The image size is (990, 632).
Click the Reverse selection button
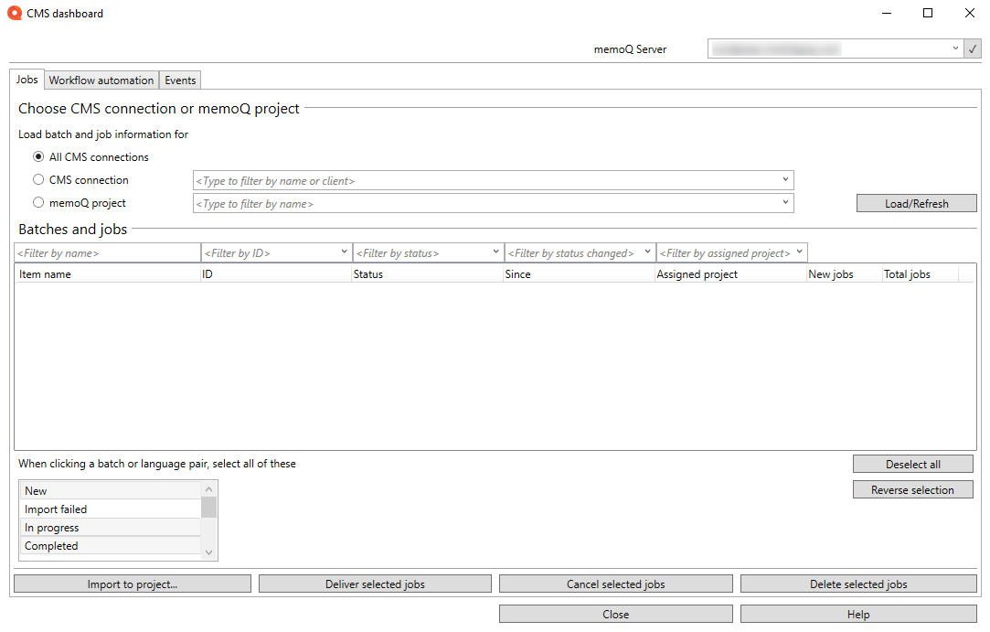pyautogui.click(x=912, y=489)
